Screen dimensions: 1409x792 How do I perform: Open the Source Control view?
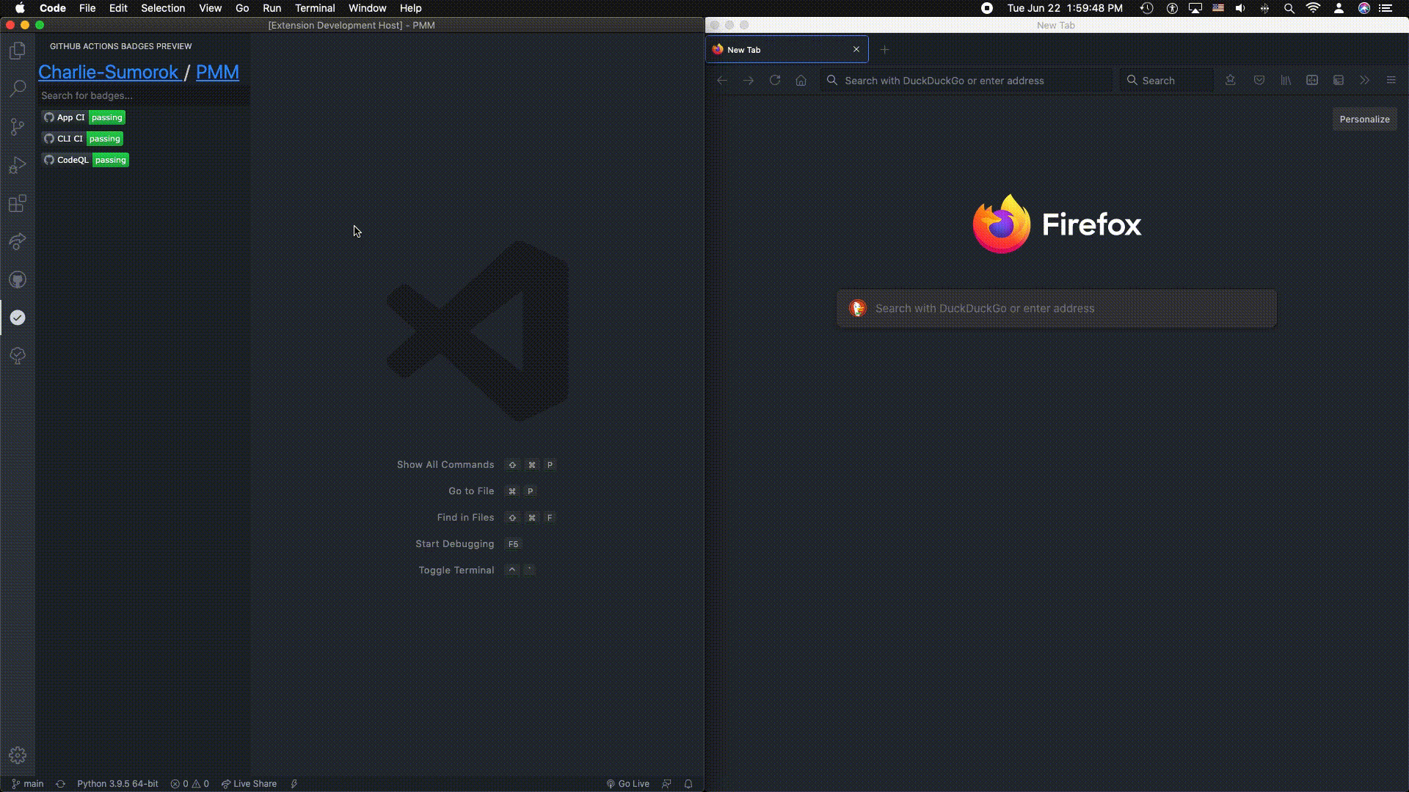point(18,127)
